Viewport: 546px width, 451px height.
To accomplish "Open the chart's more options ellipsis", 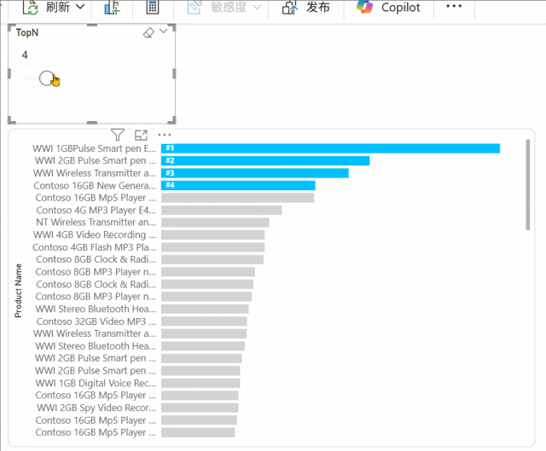I will click(x=165, y=135).
